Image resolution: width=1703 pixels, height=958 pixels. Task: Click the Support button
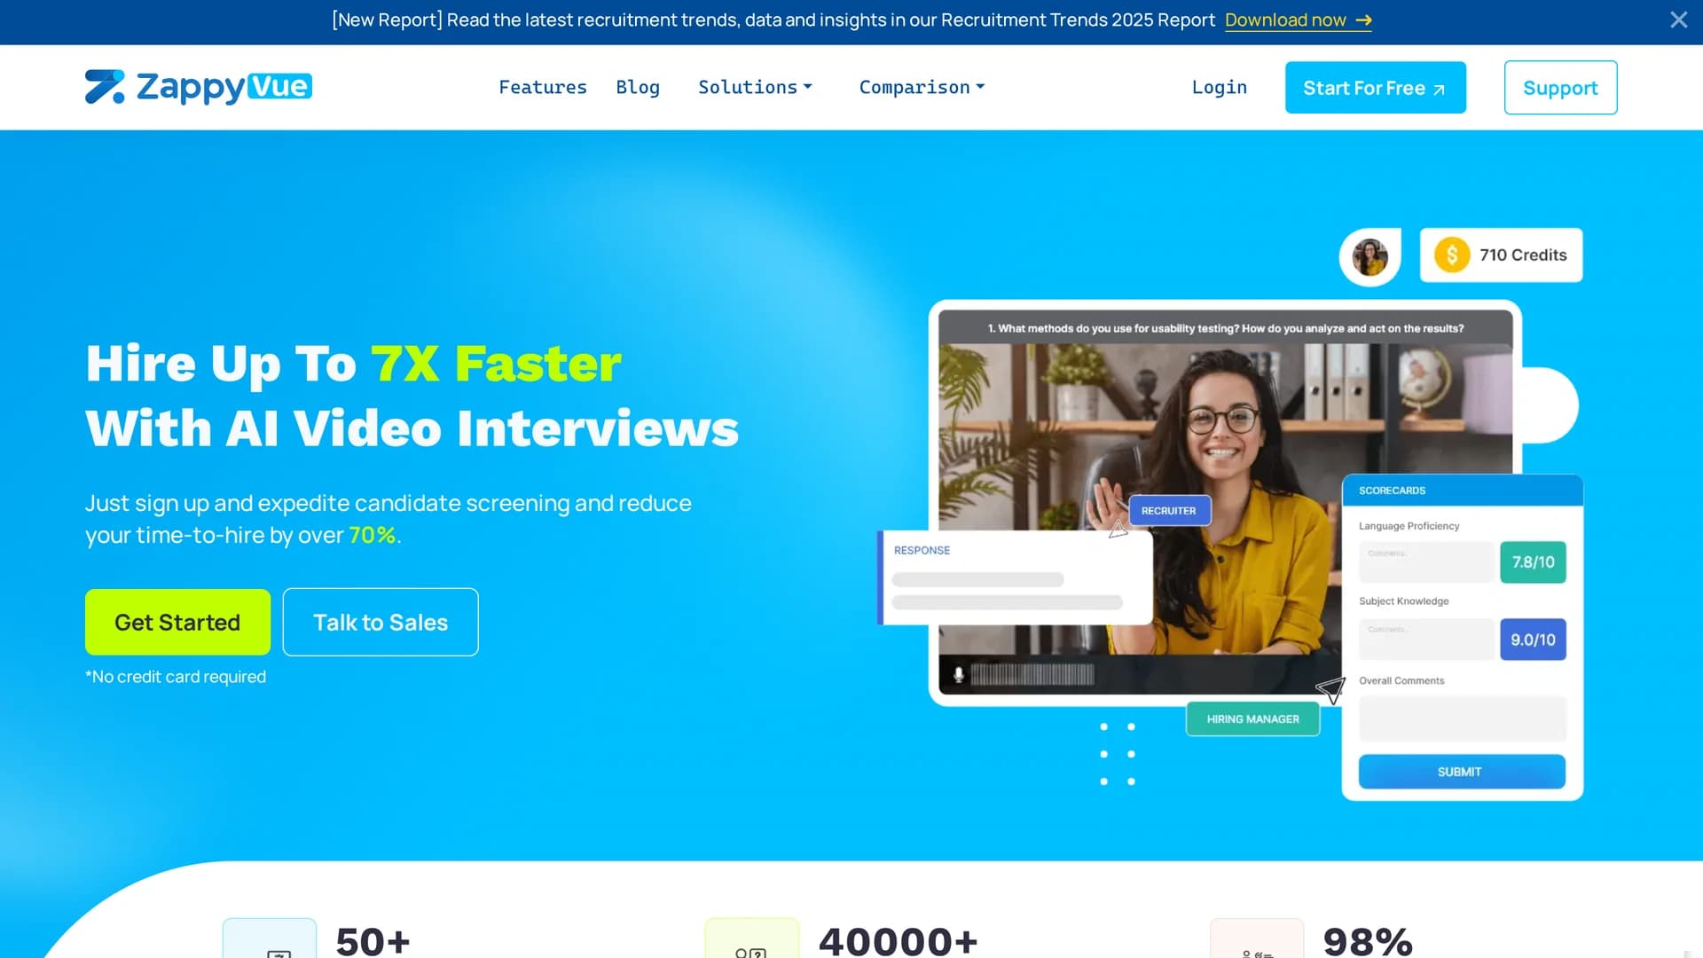1560,87
